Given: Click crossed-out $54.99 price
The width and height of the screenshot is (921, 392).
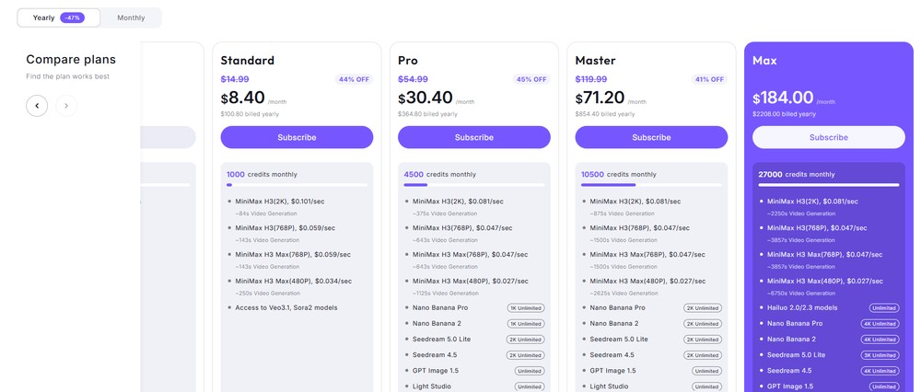Looking at the screenshot, I should [413, 79].
